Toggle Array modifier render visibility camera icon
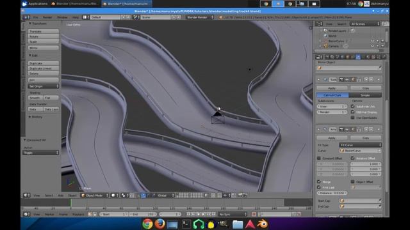This screenshot has width=410, height=230. (341, 129)
